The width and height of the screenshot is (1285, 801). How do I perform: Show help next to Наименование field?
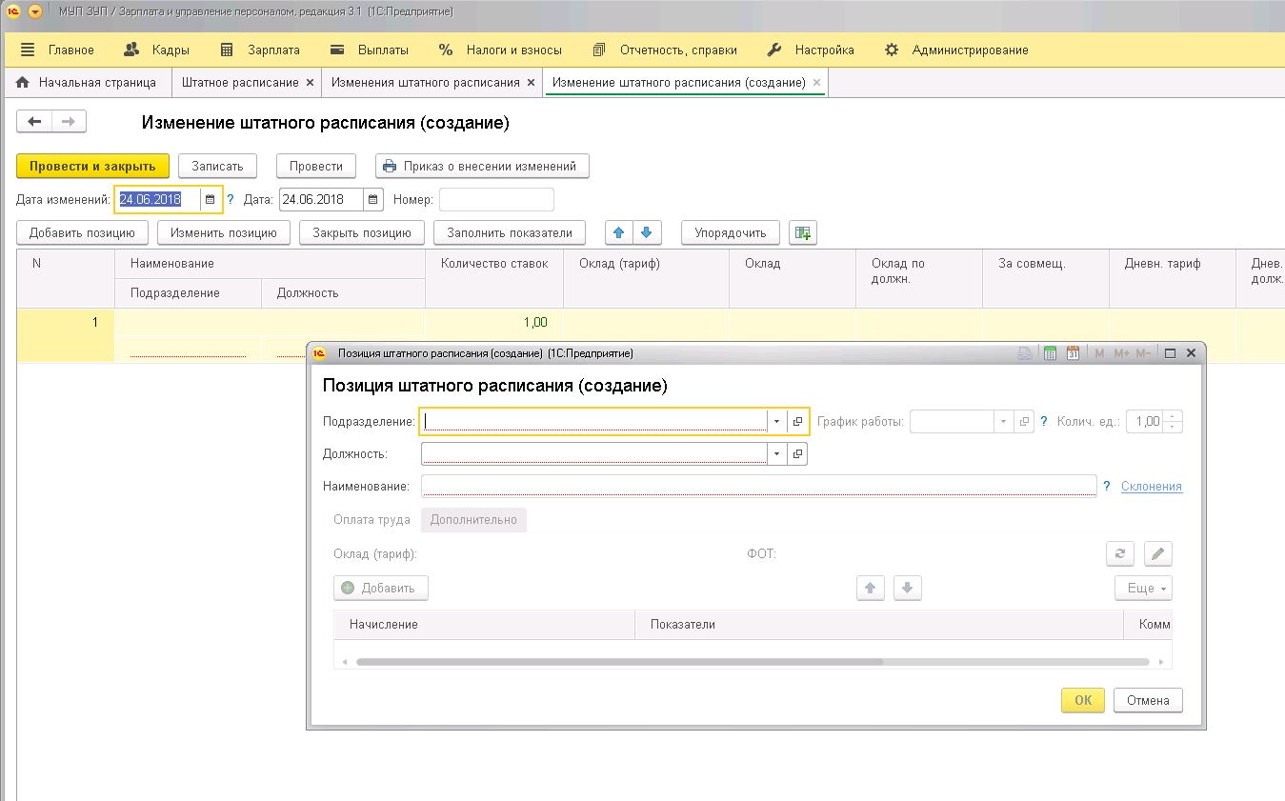click(x=1107, y=486)
